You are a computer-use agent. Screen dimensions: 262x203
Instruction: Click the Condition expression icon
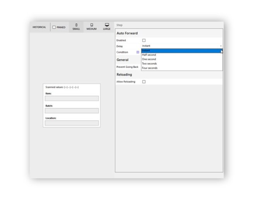click(138, 52)
